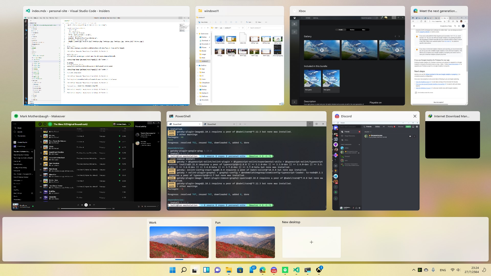491x276 pixels.
Task: Select the Internet Download Manager window thumbnail
Action: [x=452, y=140]
